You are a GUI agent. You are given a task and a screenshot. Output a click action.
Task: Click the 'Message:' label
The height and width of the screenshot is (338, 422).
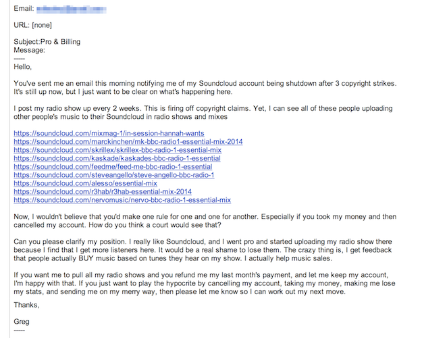point(29,50)
